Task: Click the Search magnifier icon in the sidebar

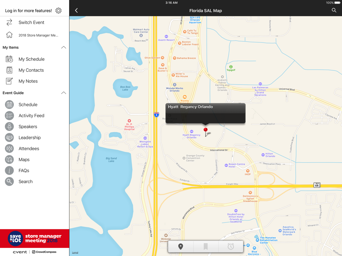Action: (x=9, y=182)
